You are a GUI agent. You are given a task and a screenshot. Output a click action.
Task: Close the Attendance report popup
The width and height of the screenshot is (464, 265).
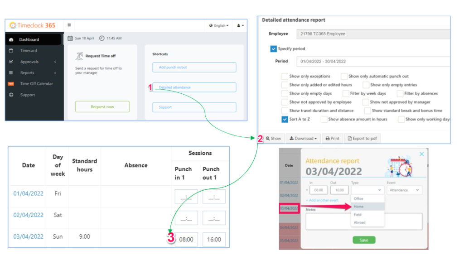(421, 154)
